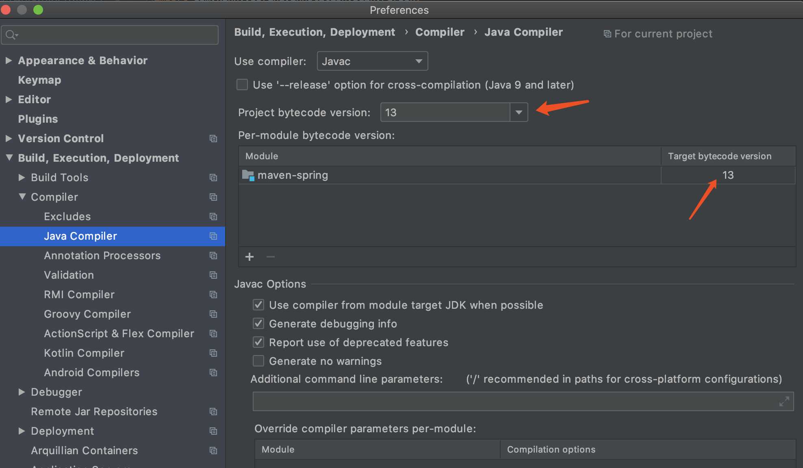Click project-level icon beside ActionScript & Flex Compiler
Image resolution: width=803 pixels, height=468 pixels.
(x=213, y=334)
